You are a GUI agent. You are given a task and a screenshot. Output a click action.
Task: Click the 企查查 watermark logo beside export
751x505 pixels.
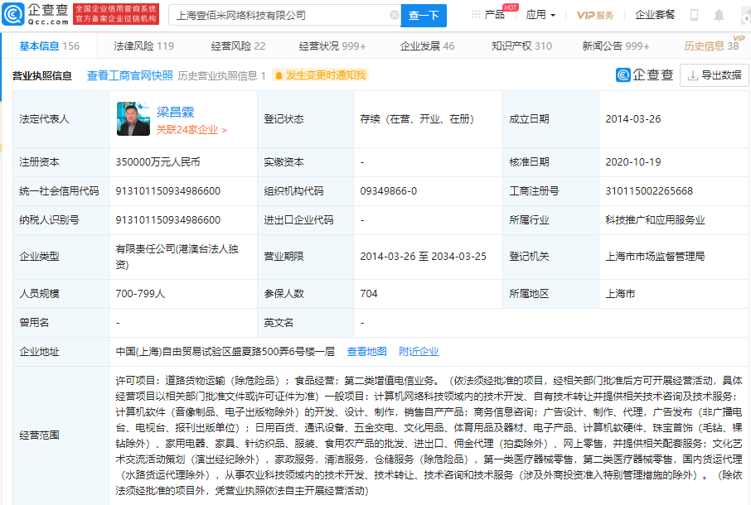click(645, 75)
